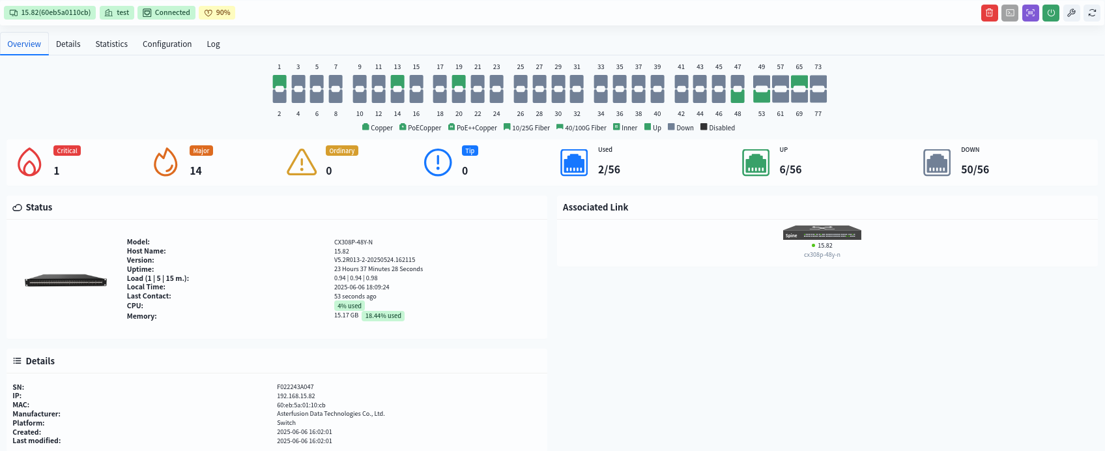This screenshot has width=1105, height=451.
Task: Open the Log tab
Action: click(213, 44)
